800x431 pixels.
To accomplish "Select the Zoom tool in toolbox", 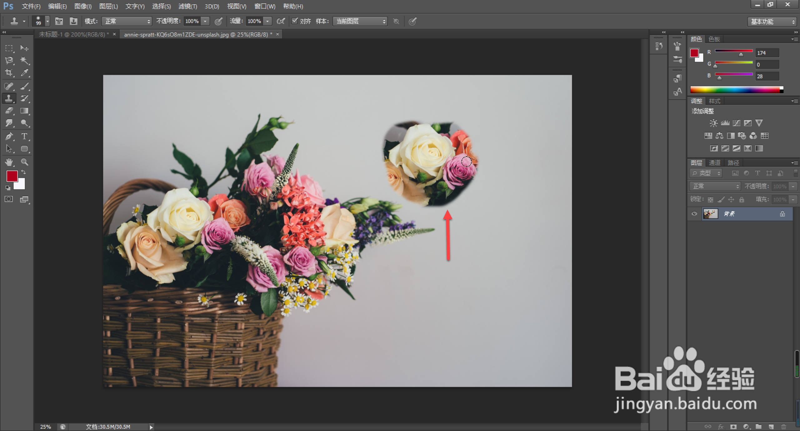I will point(24,162).
